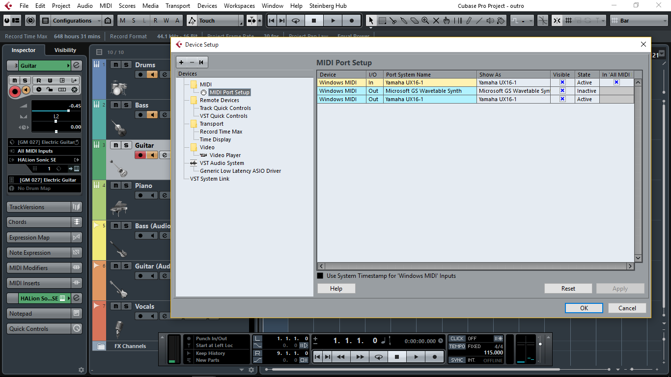
Task: Click the Help button in Device Setup
Action: tap(336, 289)
